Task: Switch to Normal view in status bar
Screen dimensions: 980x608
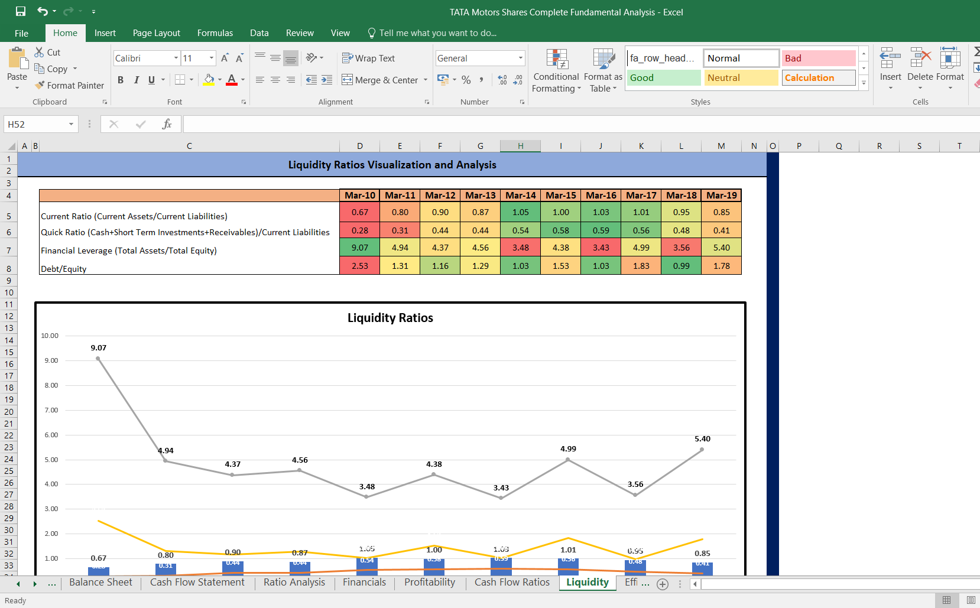Action: tap(946, 600)
